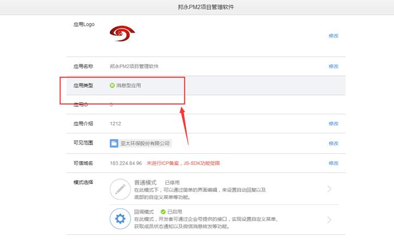
Task: Click 修改 in the 可信域名 row
Action: 333,163
